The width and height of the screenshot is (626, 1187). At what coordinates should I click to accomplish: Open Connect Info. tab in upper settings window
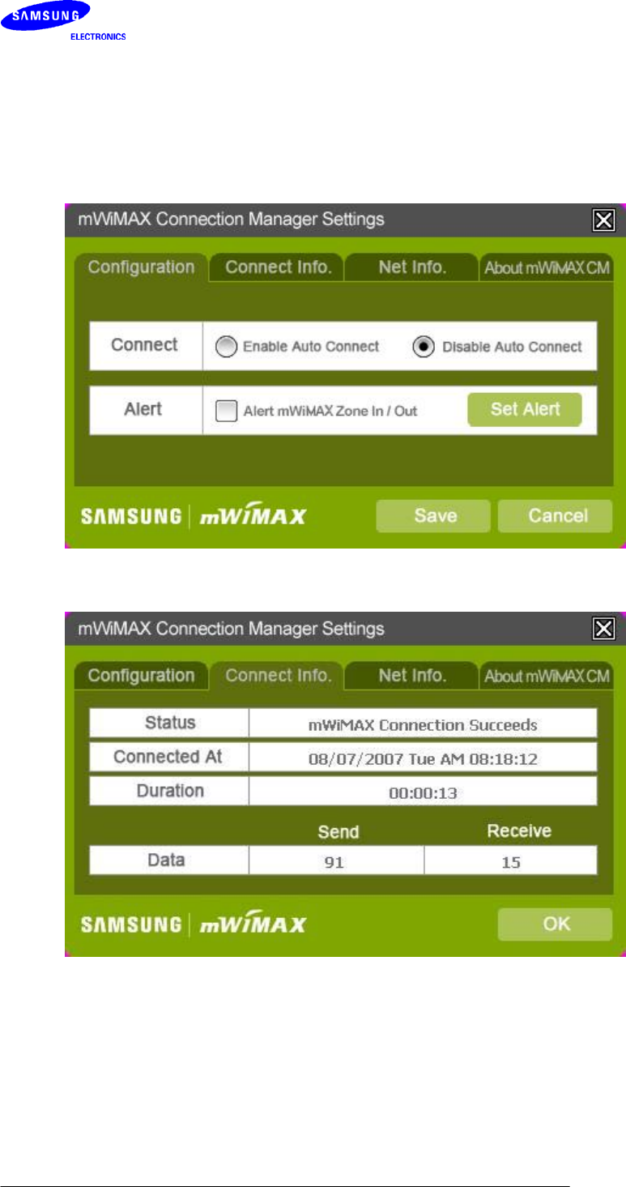click(x=278, y=268)
